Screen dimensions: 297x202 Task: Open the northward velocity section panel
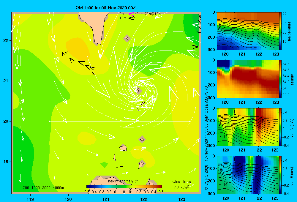click(x=248, y=127)
